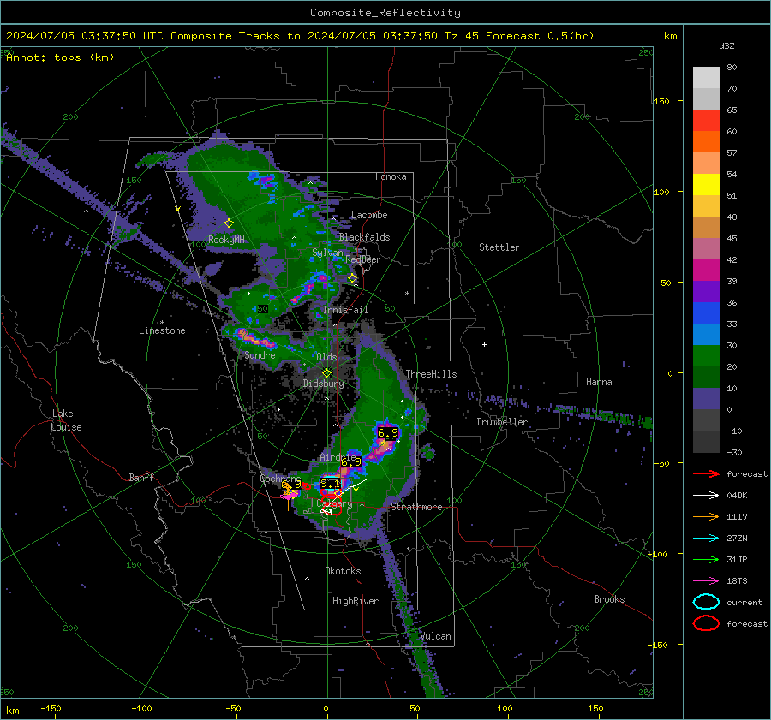Click the Stettler label
Screen dimensions: 771x720
(x=499, y=247)
